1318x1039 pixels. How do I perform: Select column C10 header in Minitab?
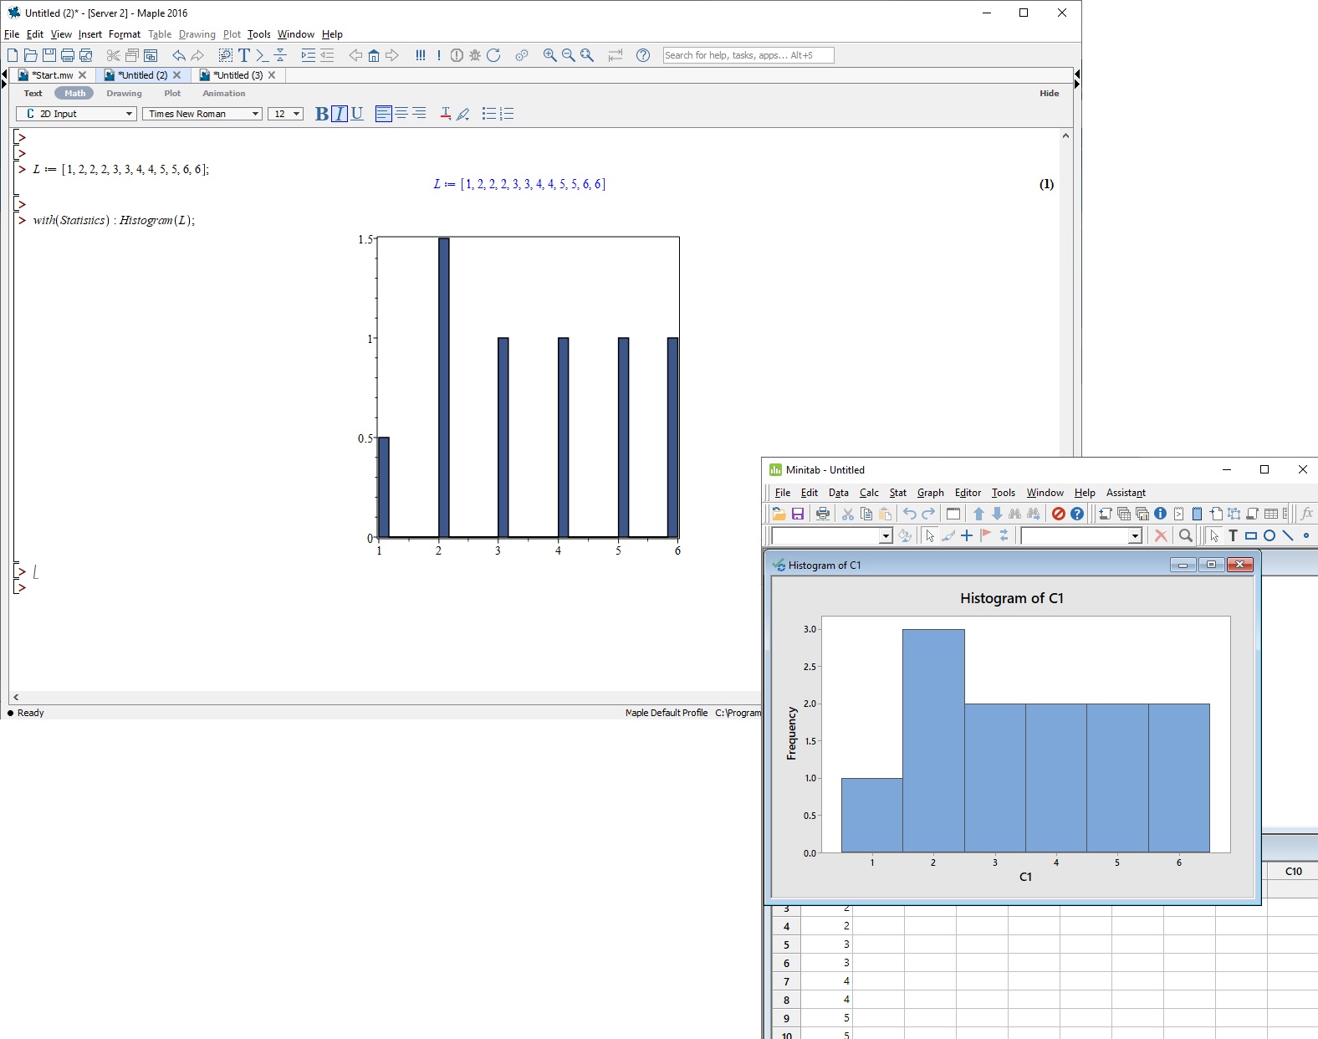(1293, 871)
